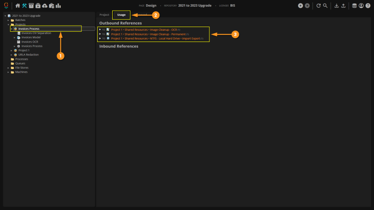This screenshot has width=374, height=210.
Task: Open the search magnifier icon
Action: point(325,6)
